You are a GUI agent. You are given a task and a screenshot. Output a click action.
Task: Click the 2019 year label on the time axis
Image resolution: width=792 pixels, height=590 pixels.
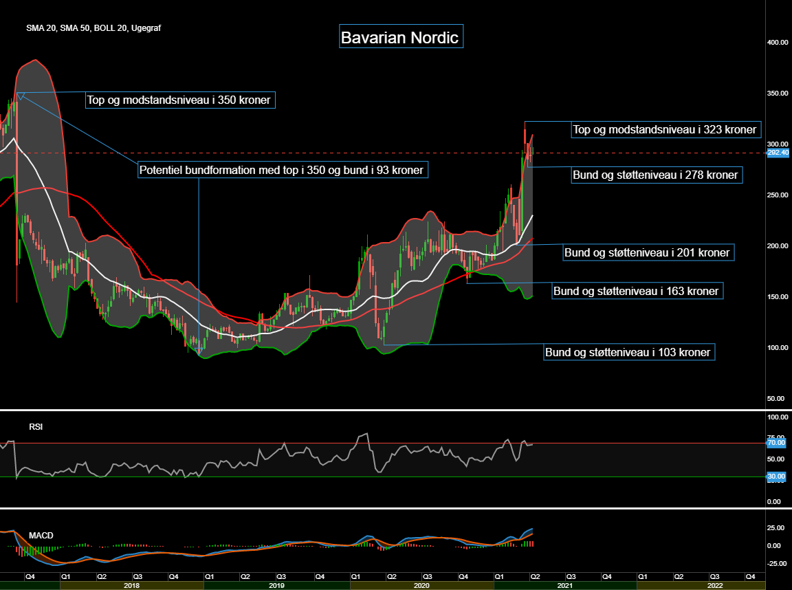click(277, 586)
